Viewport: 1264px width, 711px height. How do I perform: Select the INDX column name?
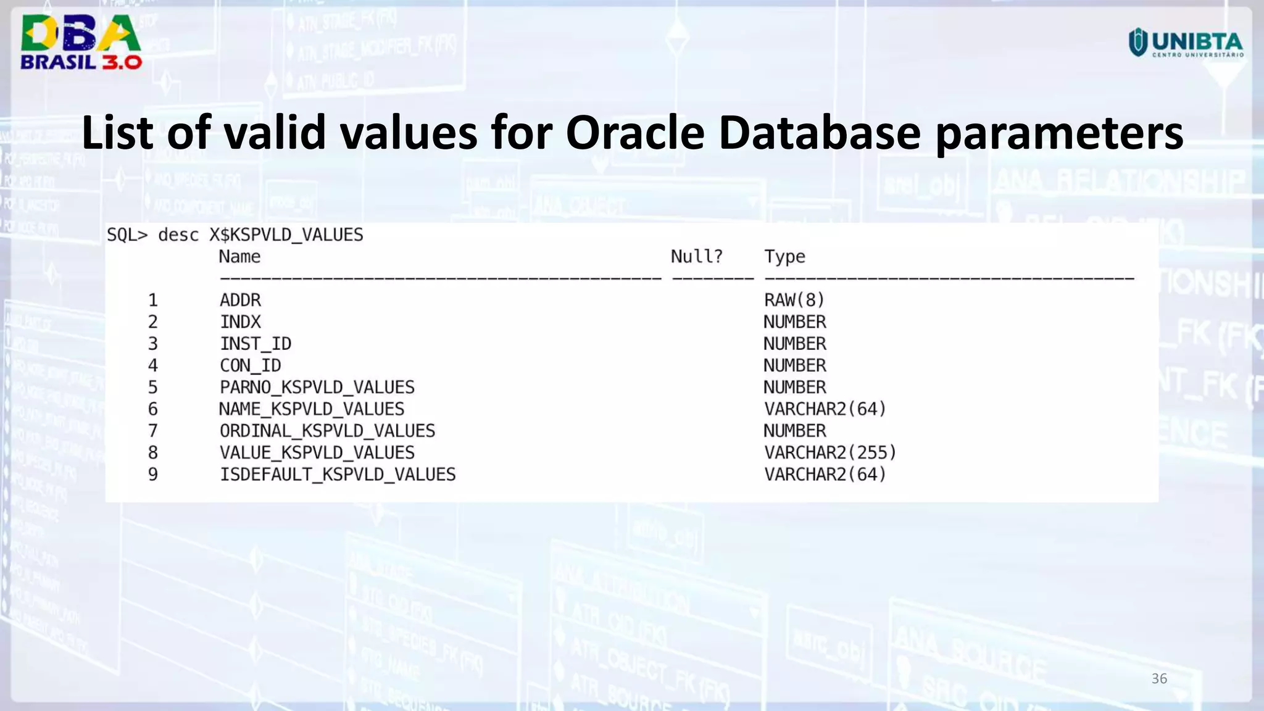240,322
